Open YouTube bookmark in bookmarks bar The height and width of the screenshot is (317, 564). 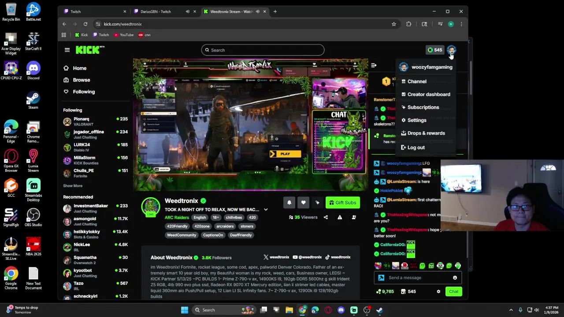(123, 35)
